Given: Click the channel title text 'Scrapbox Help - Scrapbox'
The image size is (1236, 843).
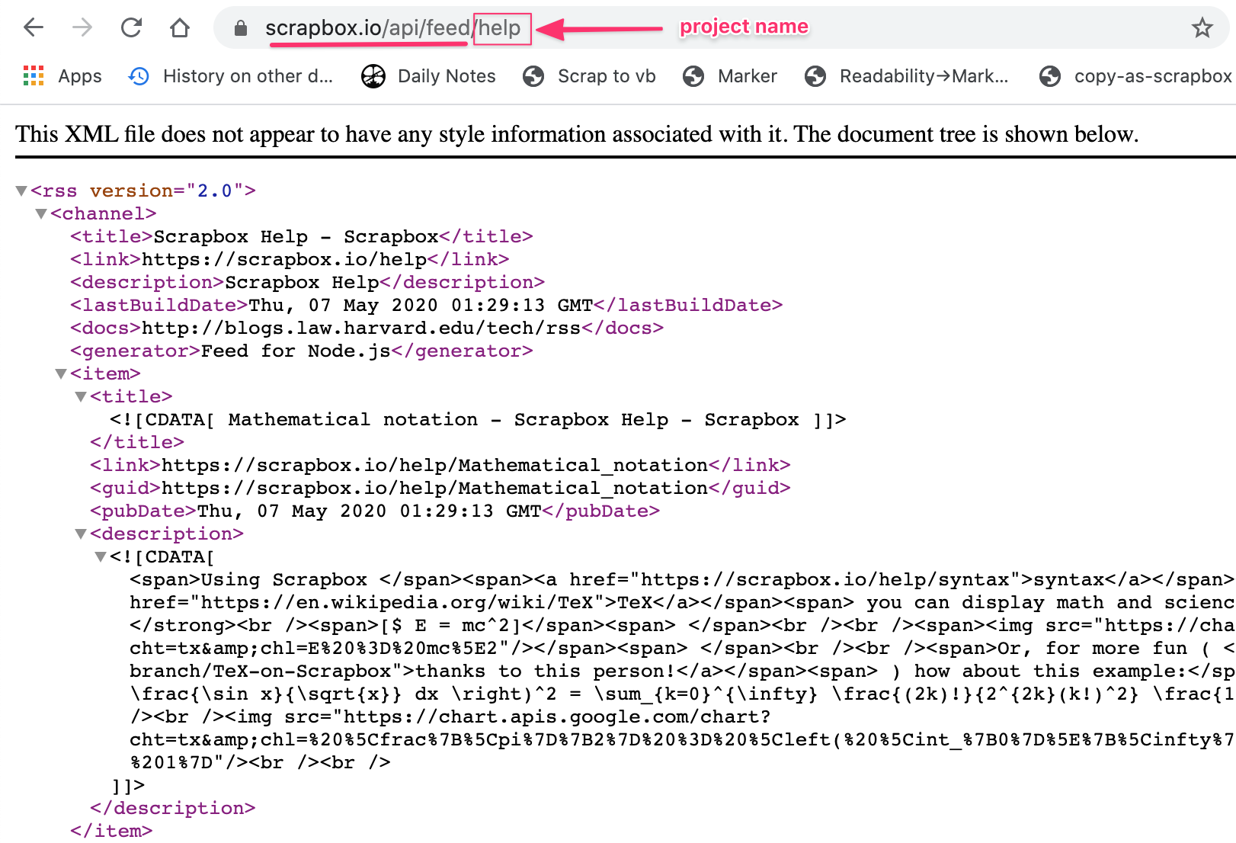Looking at the screenshot, I should coord(296,236).
